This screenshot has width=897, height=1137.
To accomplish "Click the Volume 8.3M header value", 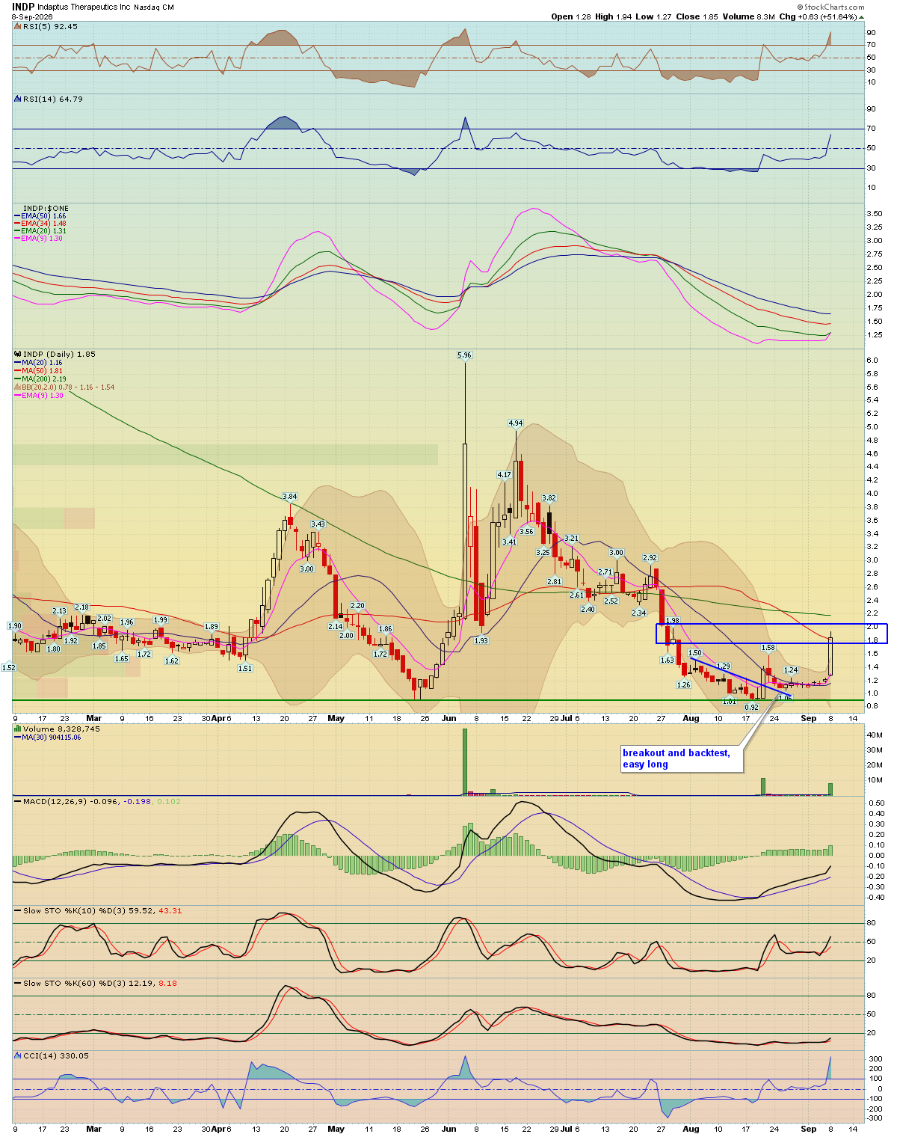I will (749, 16).
